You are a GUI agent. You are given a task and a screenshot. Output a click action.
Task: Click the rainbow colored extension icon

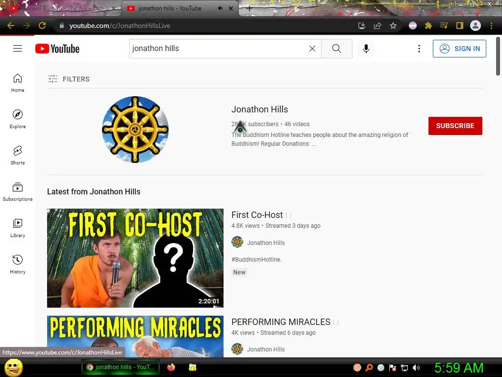413,26
